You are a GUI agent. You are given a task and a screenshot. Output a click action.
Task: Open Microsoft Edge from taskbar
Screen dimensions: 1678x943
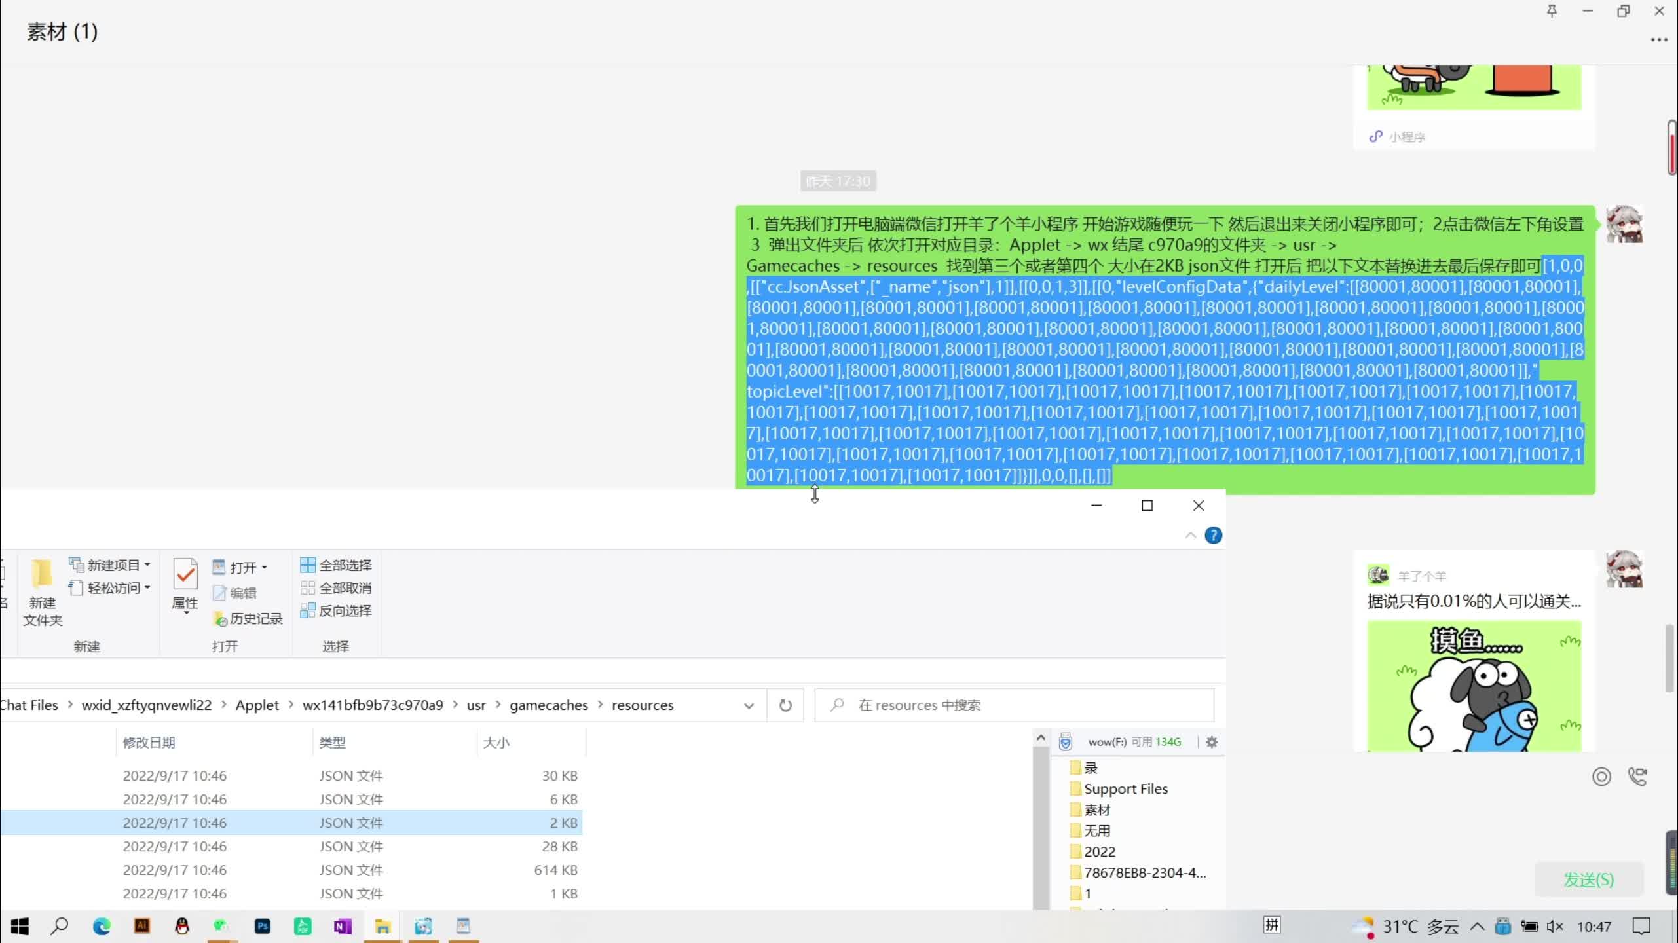tap(102, 926)
